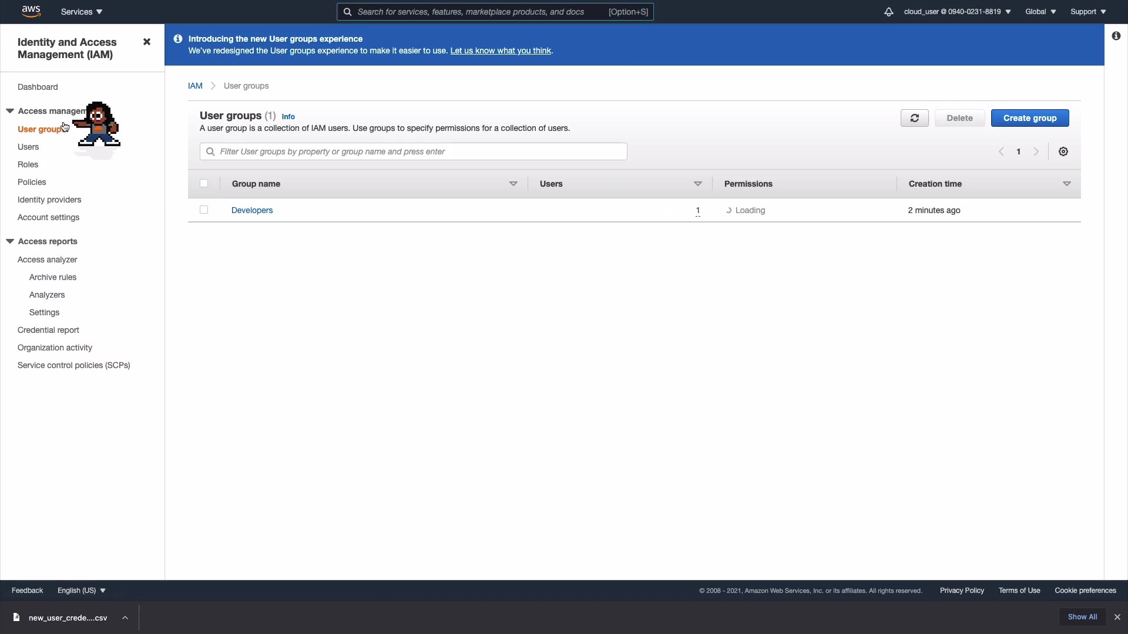Image resolution: width=1128 pixels, height=634 pixels.
Task: Go to next page arrow in pagination
Action: 1036,151
